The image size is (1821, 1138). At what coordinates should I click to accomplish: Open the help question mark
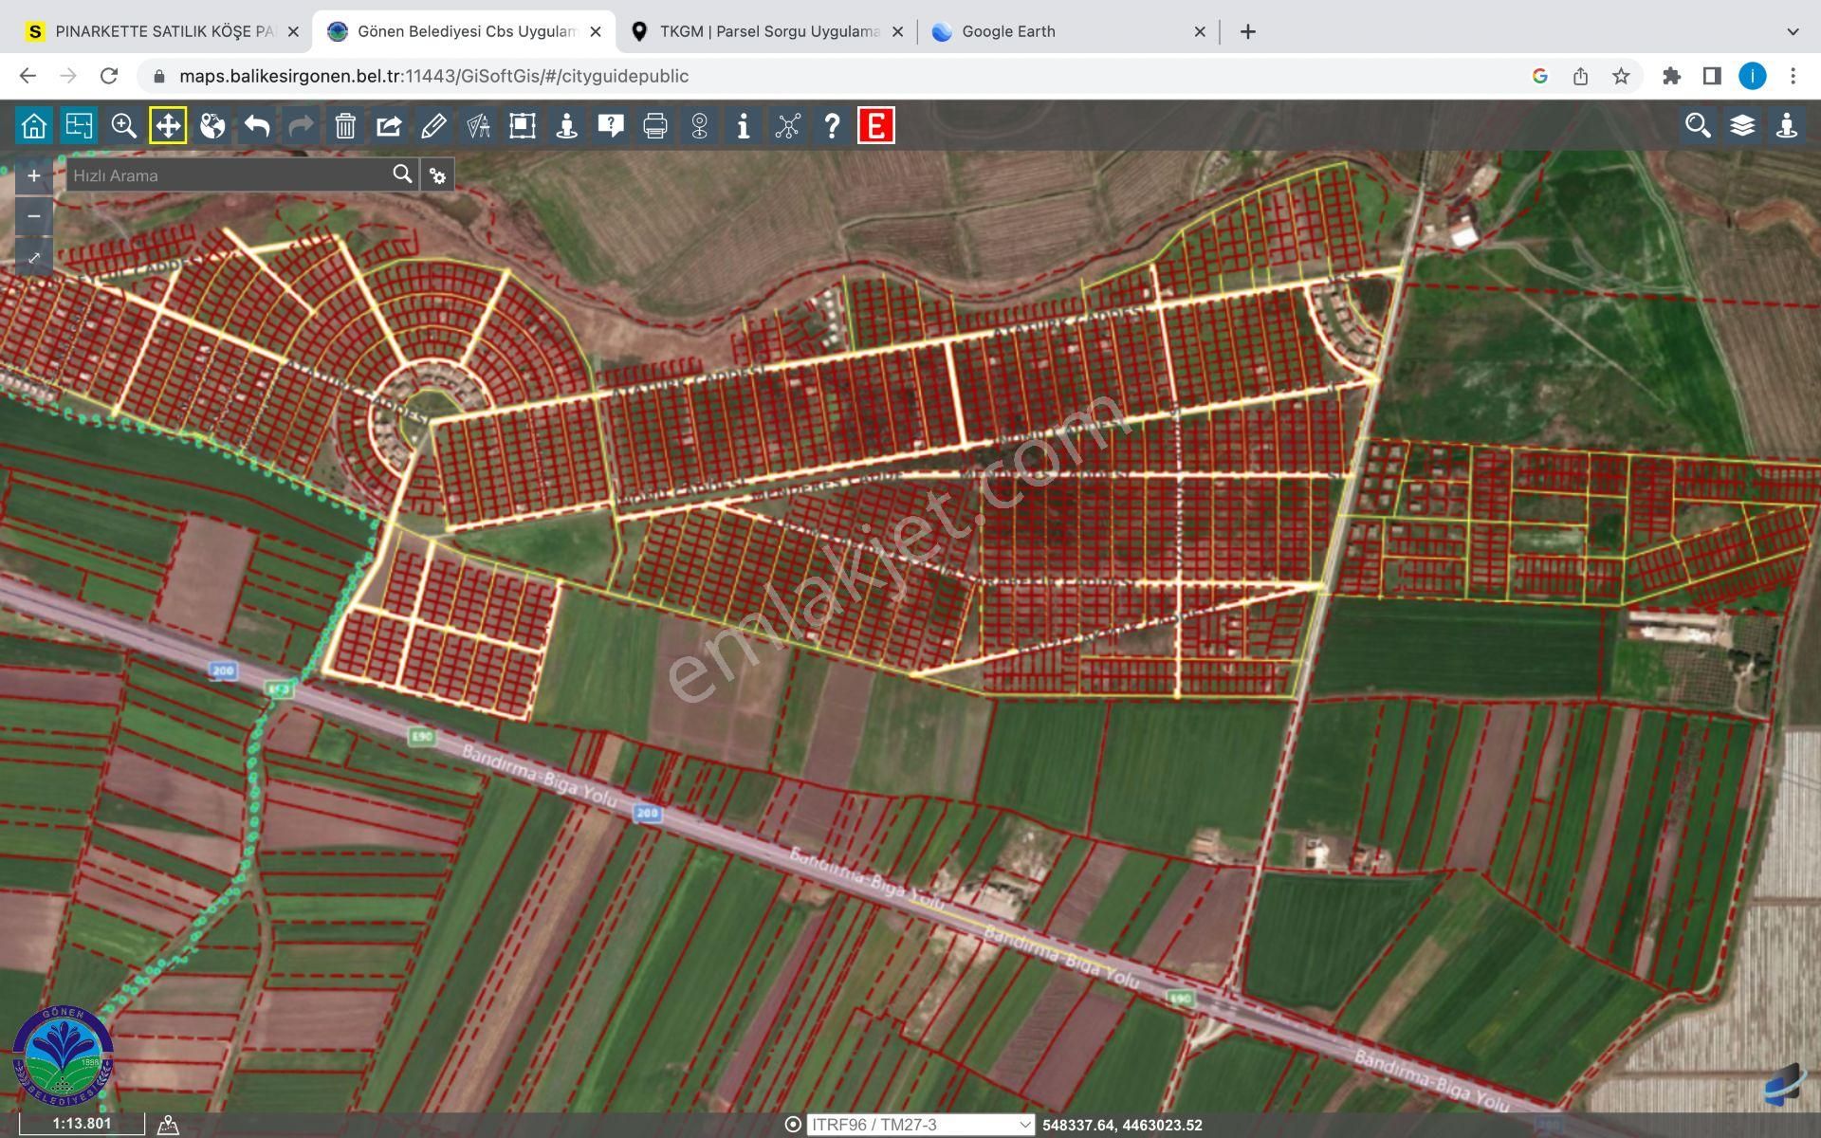click(832, 125)
